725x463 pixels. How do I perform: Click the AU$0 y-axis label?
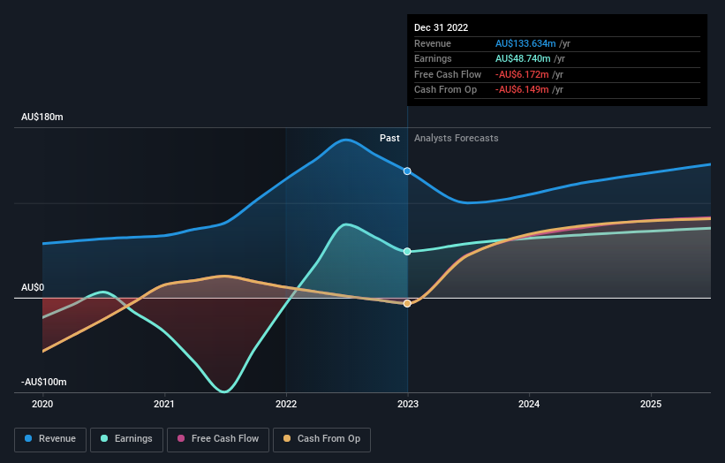point(33,288)
